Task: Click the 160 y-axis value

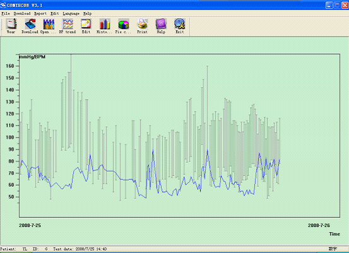Action: click(x=10, y=66)
